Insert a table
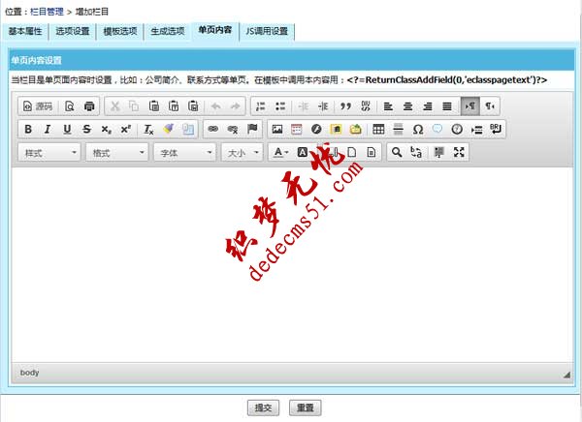 [x=378, y=129]
